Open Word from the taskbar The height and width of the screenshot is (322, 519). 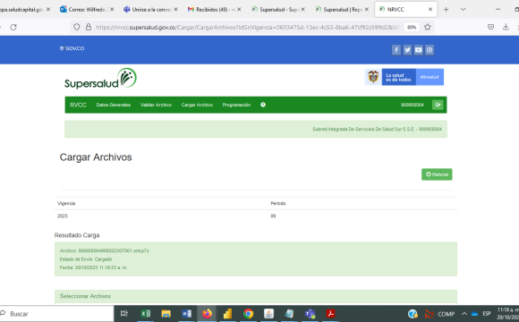point(186,313)
